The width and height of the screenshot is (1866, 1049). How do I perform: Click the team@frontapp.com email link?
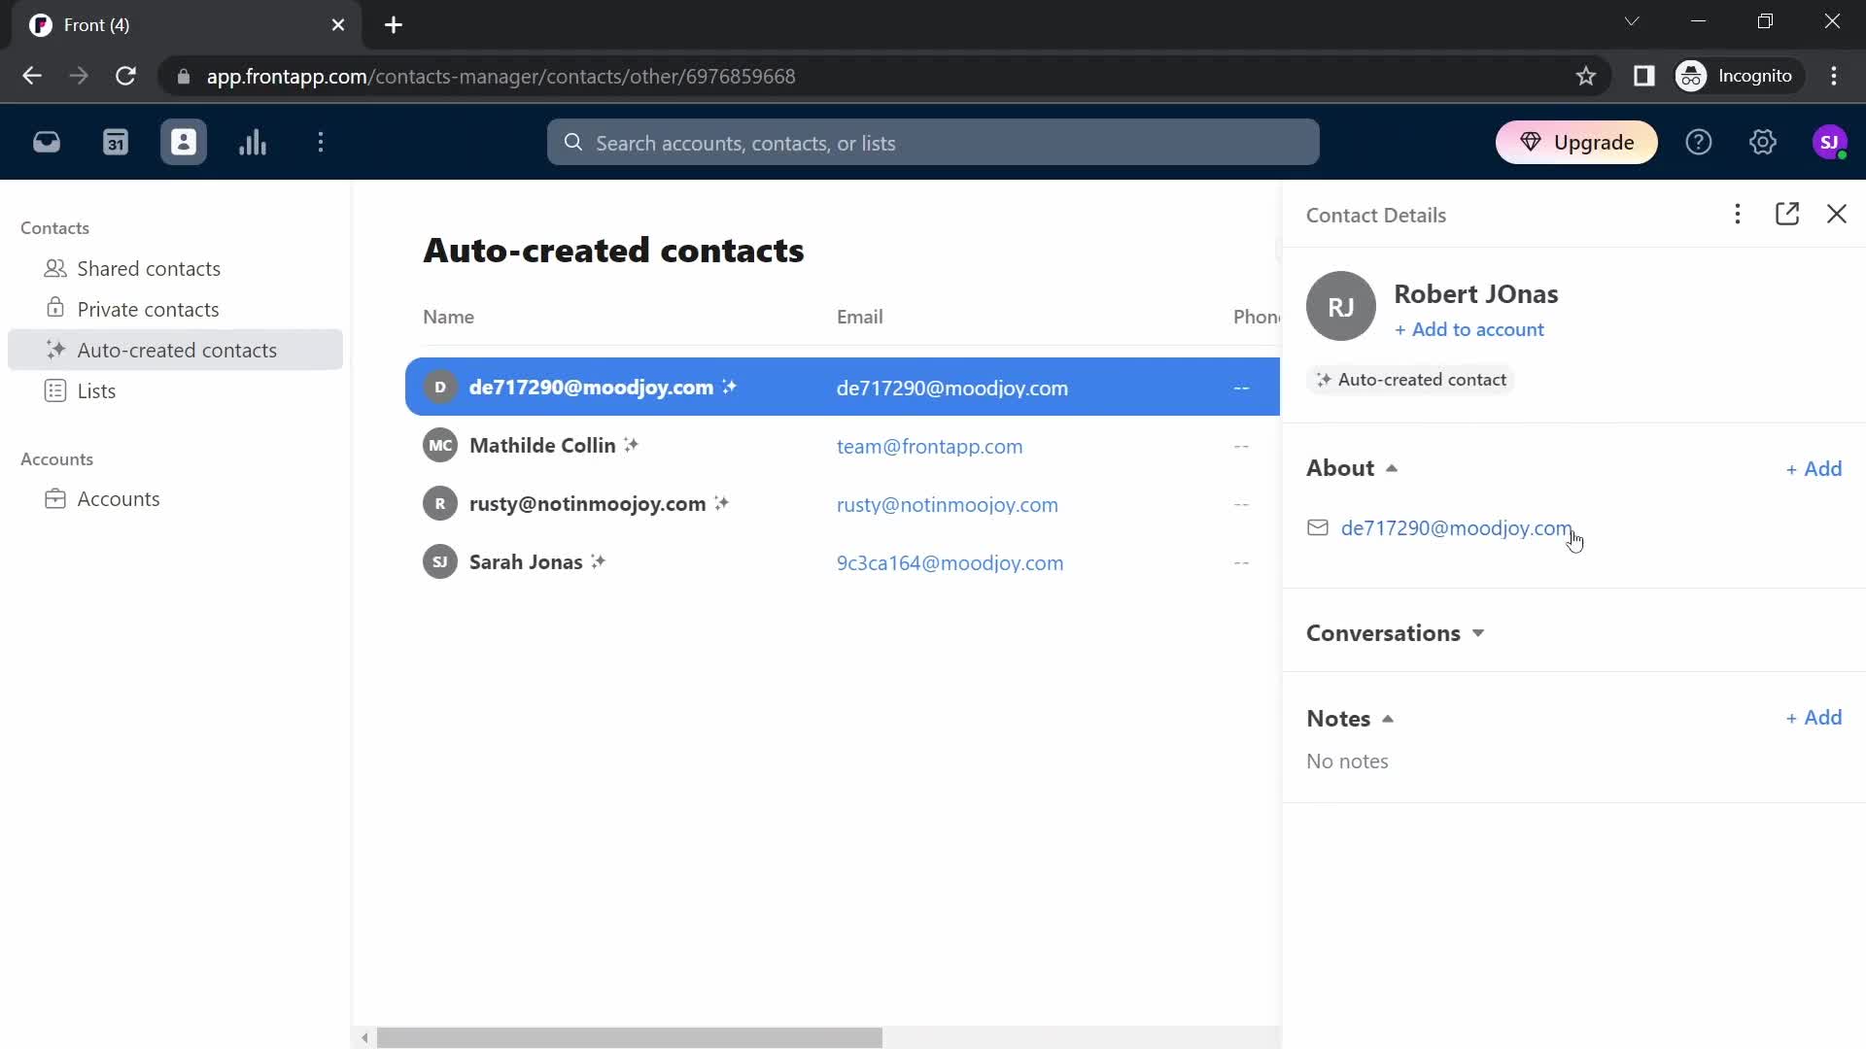(929, 447)
